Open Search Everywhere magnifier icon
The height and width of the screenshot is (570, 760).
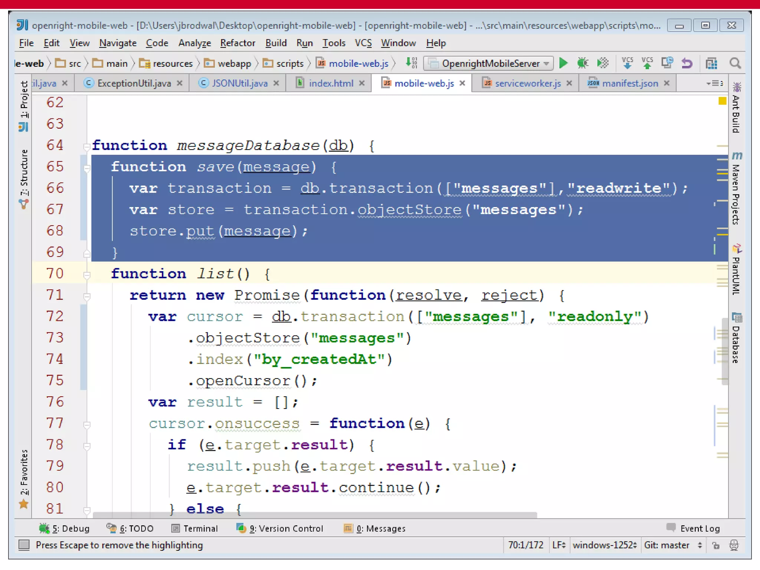pyautogui.click(x=735, y=63)
